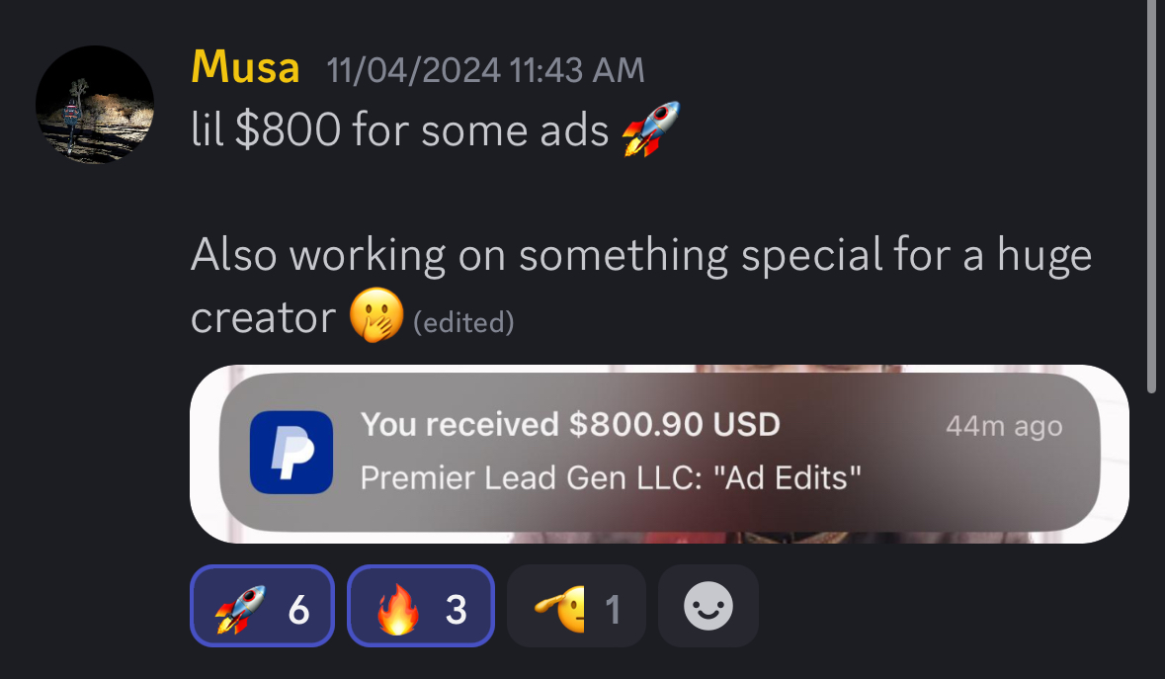Screen dimensions: 1165x679
Task: Open the add reaction smiley button
Action: pos(708,606)
